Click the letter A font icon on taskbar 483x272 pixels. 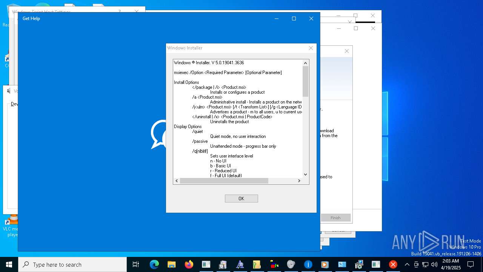[x=240, y=264]
